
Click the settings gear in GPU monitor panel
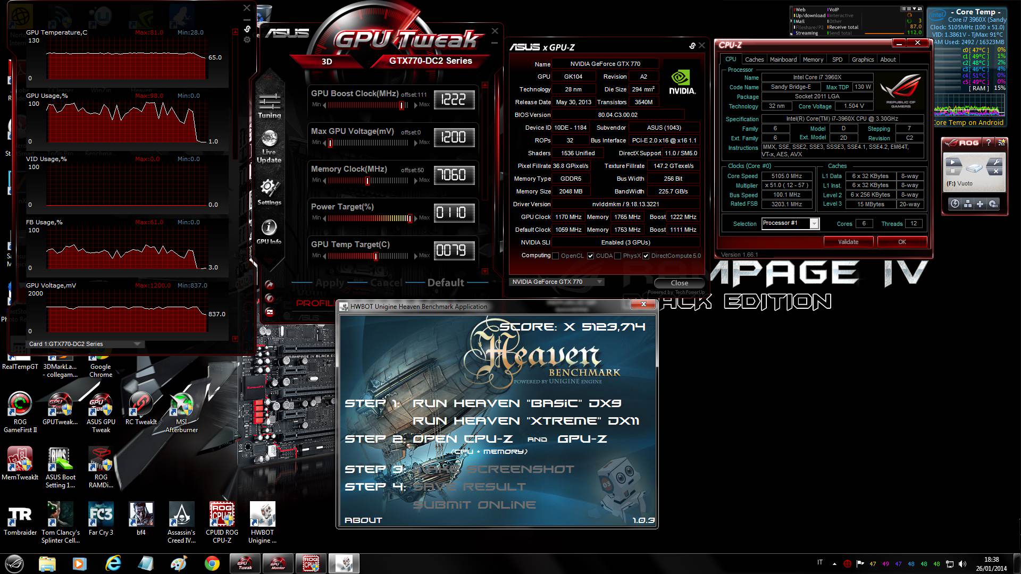247,40
